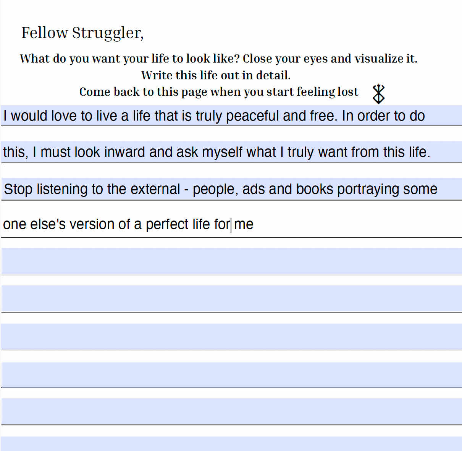Place cursor after the word 'me'
This screenshot has height=451, width=462.
point(254,224)
